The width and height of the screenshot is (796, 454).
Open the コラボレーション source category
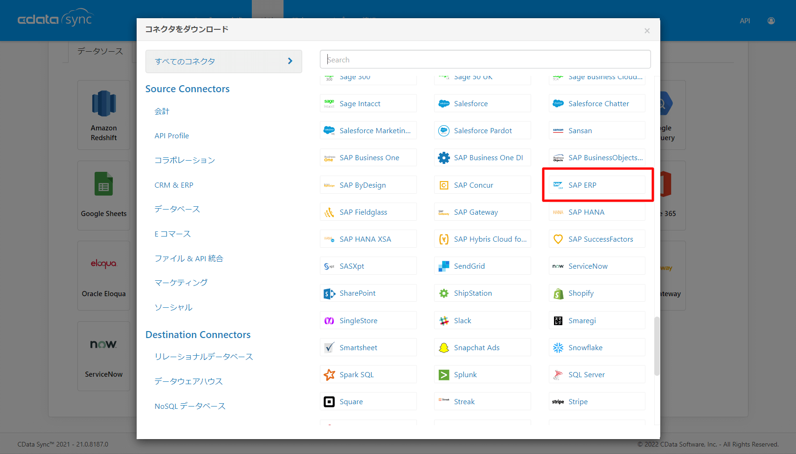click(x=185, y=160)
